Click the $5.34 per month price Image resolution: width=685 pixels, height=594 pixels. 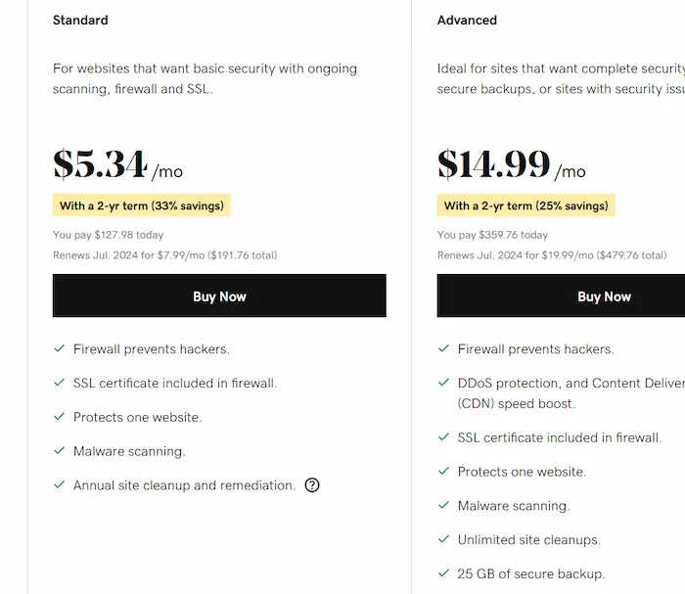pyautogui.click(x=117, y=165)
